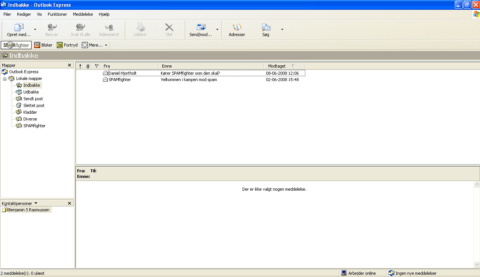Click the Fortryd SPAMfighter button

tap(67, 45)
